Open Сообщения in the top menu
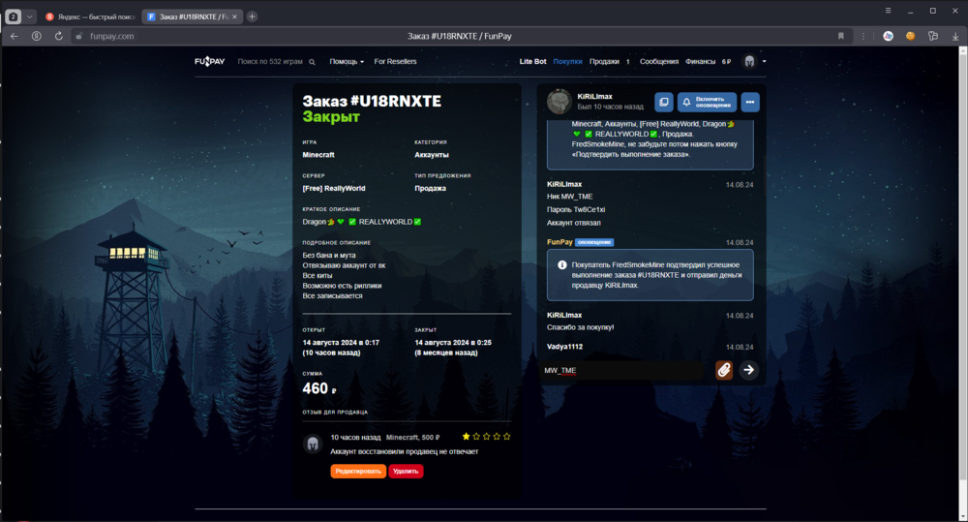 tap(658, 62)
